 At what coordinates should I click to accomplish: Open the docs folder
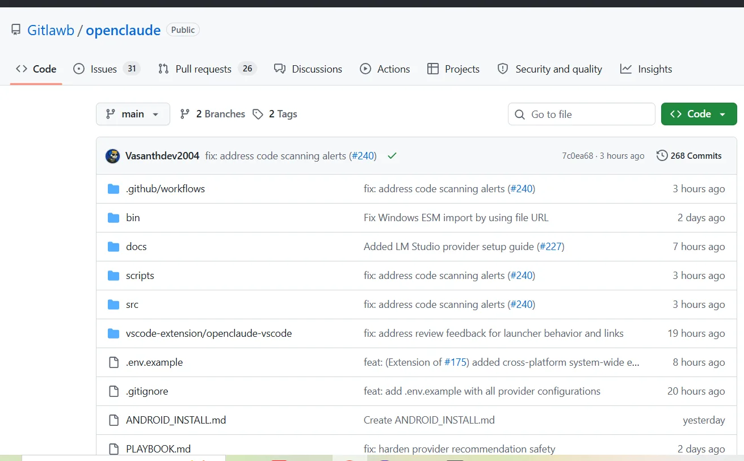click(x=136, y=247)
